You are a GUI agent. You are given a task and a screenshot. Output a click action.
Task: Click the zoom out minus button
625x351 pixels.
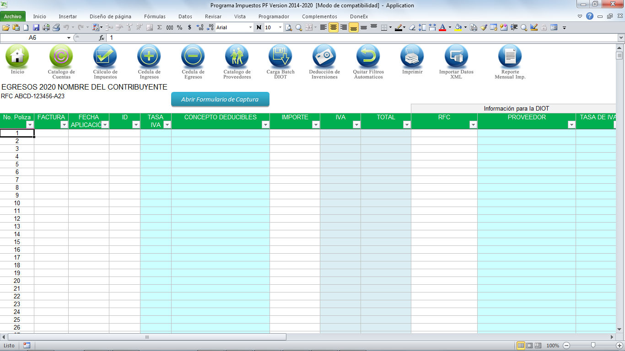(566, 346)
